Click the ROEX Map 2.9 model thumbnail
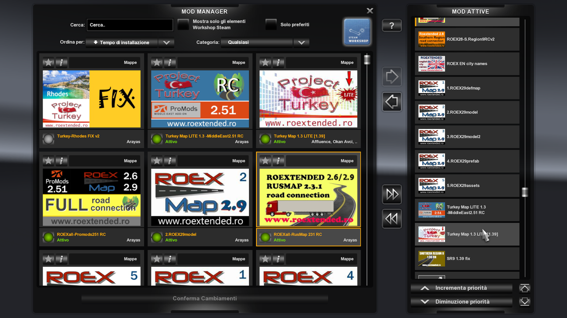This screenshot has width=567, height=318. pos(200,197)
